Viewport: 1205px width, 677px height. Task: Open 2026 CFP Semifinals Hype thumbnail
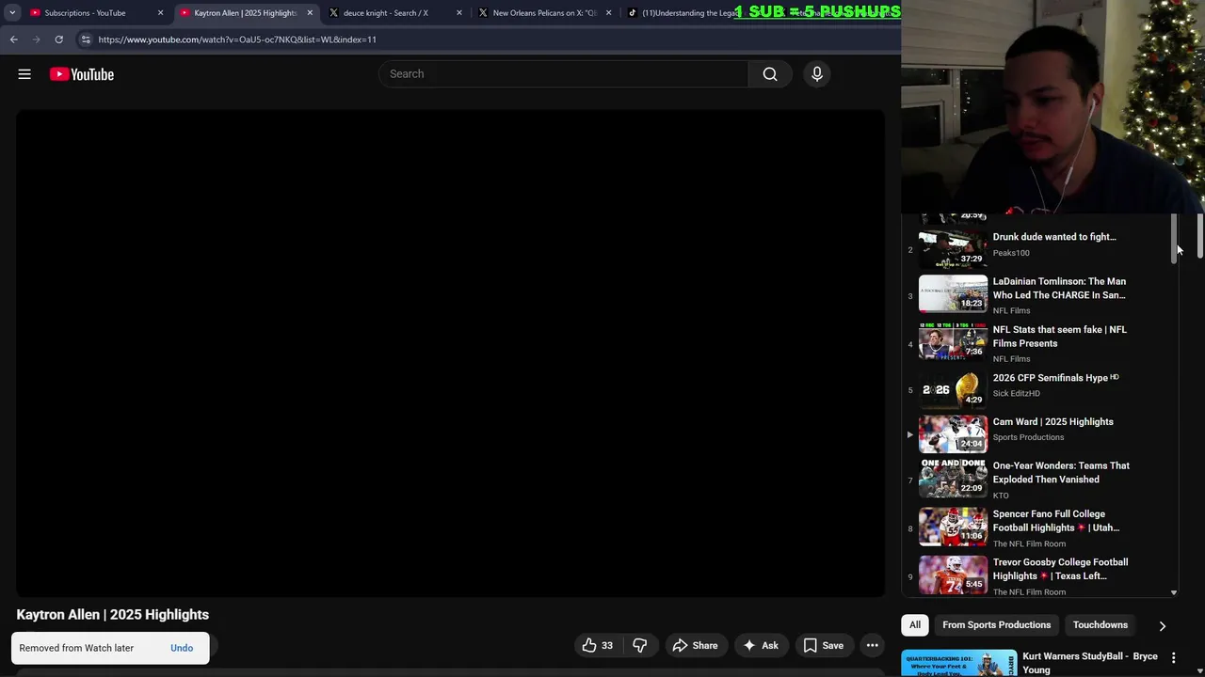953,389
